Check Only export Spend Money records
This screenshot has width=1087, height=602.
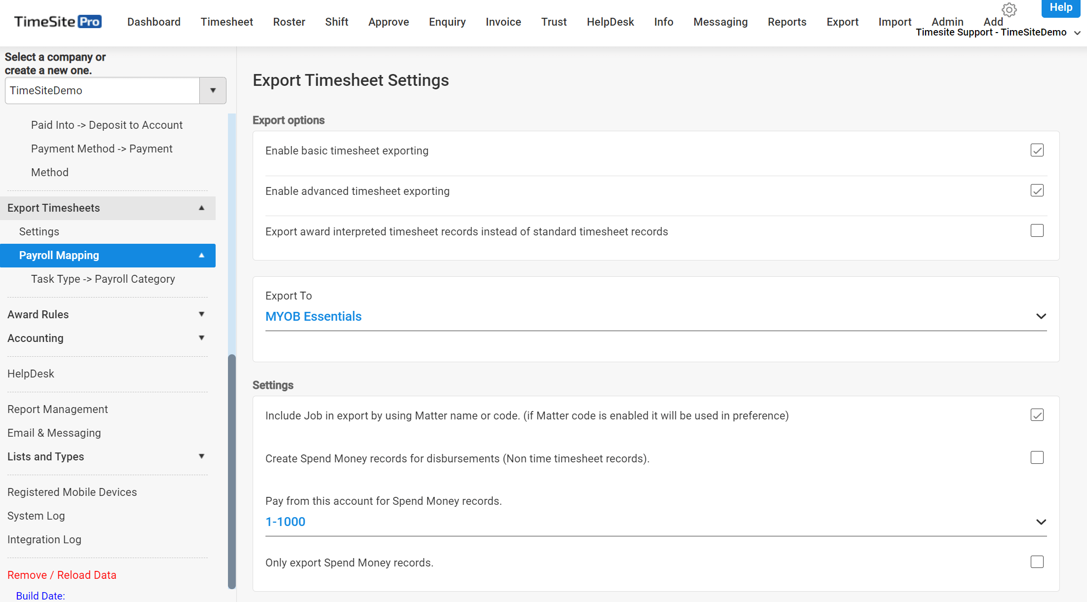tap(1037, 562)
